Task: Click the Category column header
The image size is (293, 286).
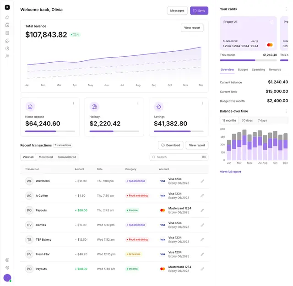Action: click(130, 169)
